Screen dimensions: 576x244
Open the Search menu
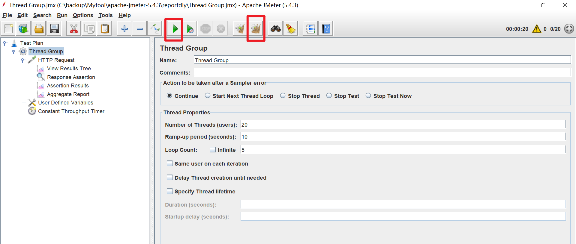(42, 15)
